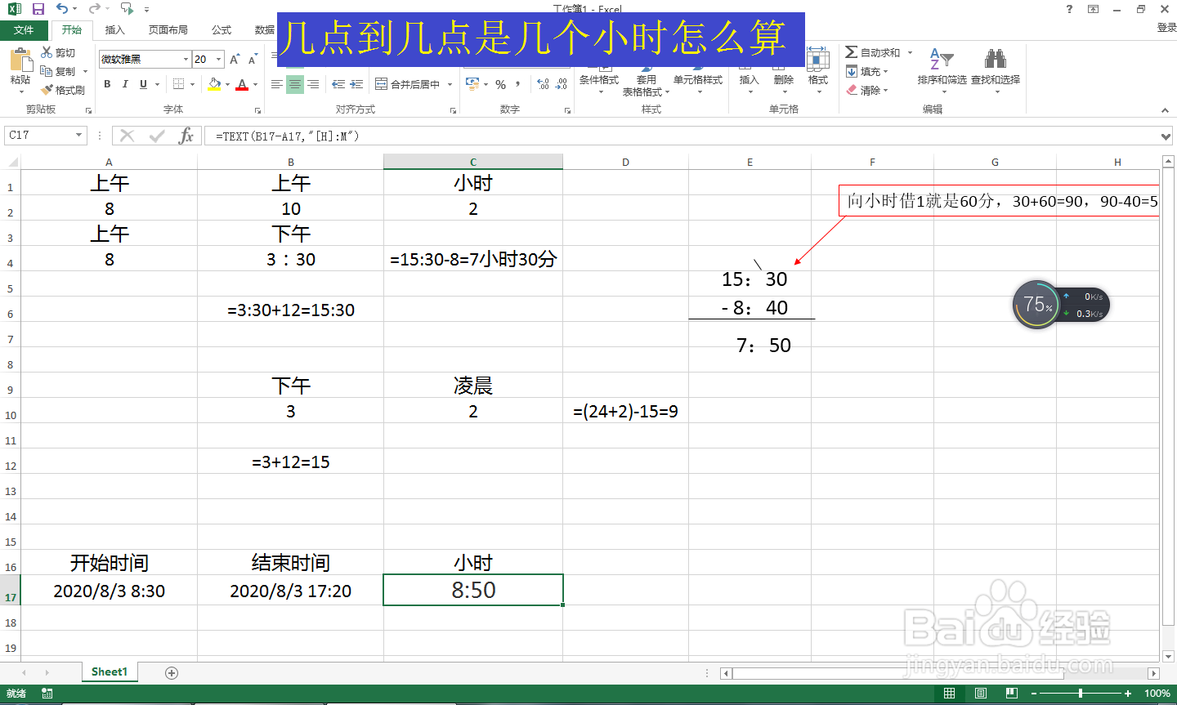Paste clipboard contents (粘贴)

click(x=20, y=69)
